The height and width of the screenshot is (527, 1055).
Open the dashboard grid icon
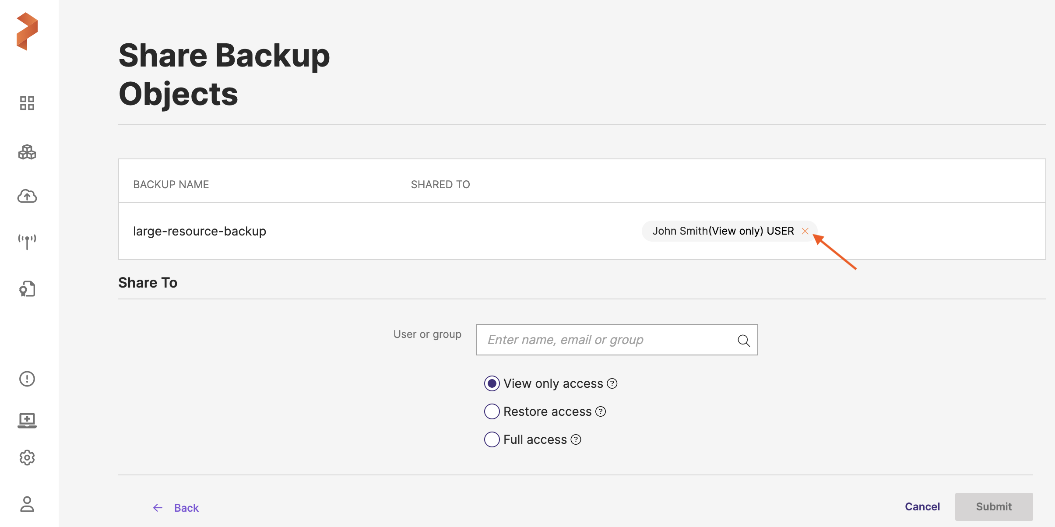[x=27, y=103]
